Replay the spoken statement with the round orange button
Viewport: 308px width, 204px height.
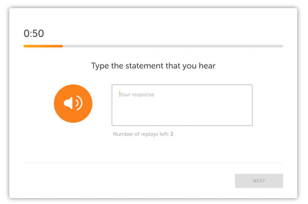click(73, 103)
